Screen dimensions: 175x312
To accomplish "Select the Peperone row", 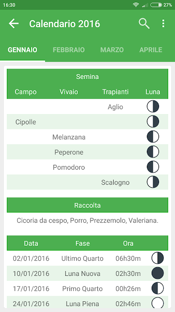I will (87, 152).
